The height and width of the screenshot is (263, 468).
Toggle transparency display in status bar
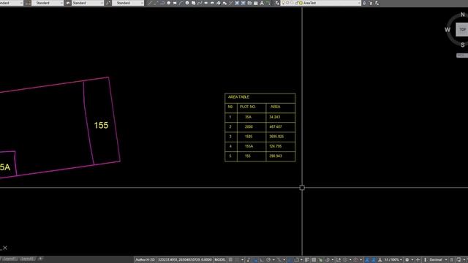coord(314,260)
